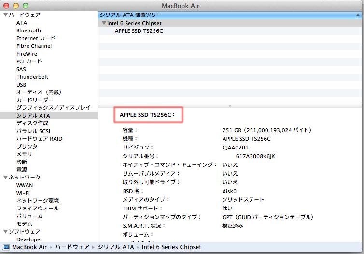Select Ethernet カード in the sidebar

point(36,38)
